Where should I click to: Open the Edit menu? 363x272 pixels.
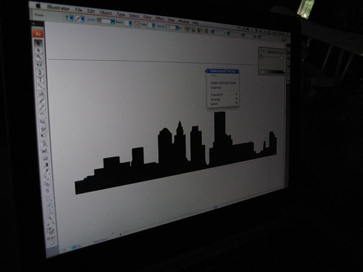point(91,11)
